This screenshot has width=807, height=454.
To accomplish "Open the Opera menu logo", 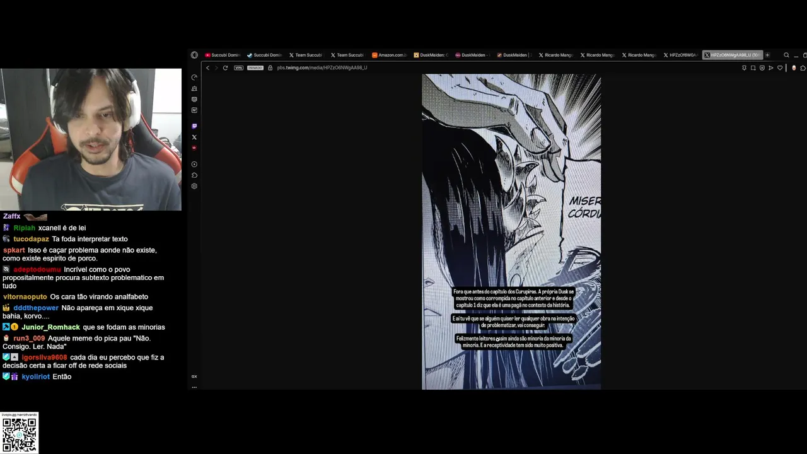I will pos(194,55).
